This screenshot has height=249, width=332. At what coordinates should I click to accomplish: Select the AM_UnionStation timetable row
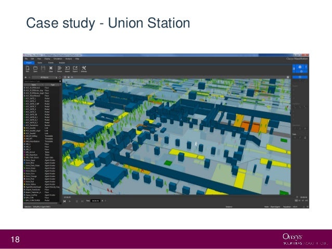(41, 141)
